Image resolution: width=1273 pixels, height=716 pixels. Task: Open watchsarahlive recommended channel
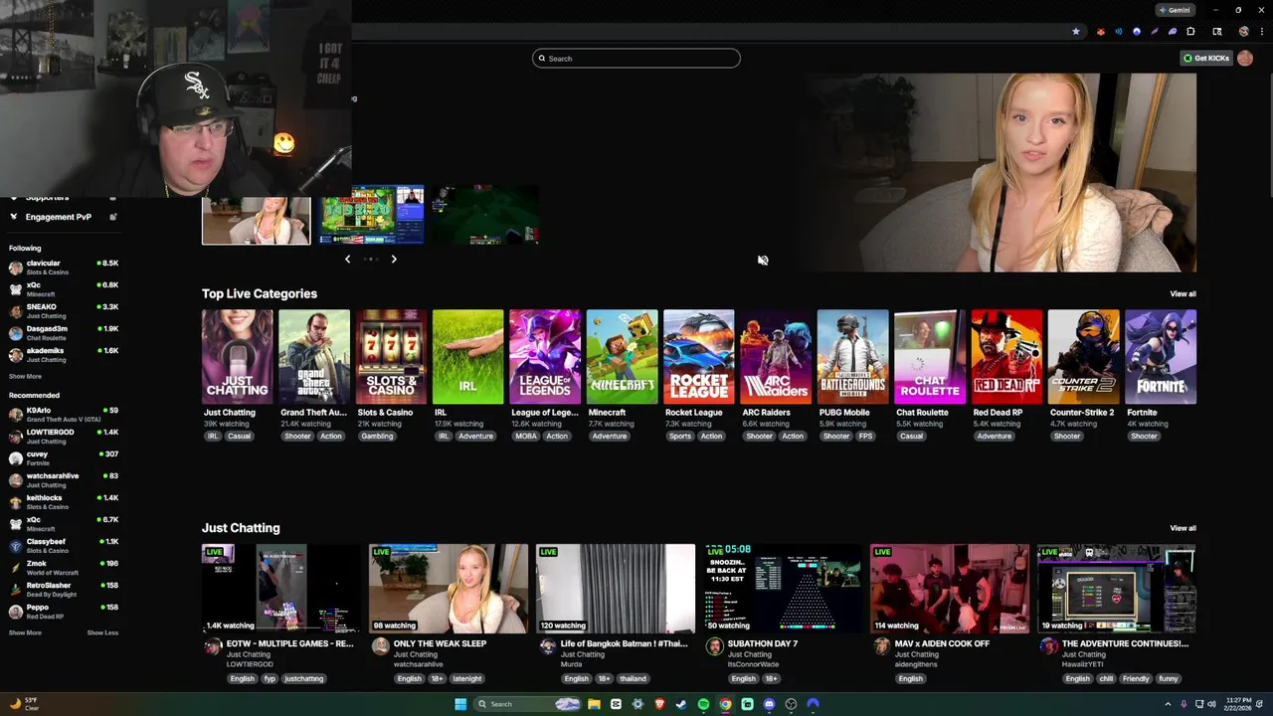(x=64, y=479)
